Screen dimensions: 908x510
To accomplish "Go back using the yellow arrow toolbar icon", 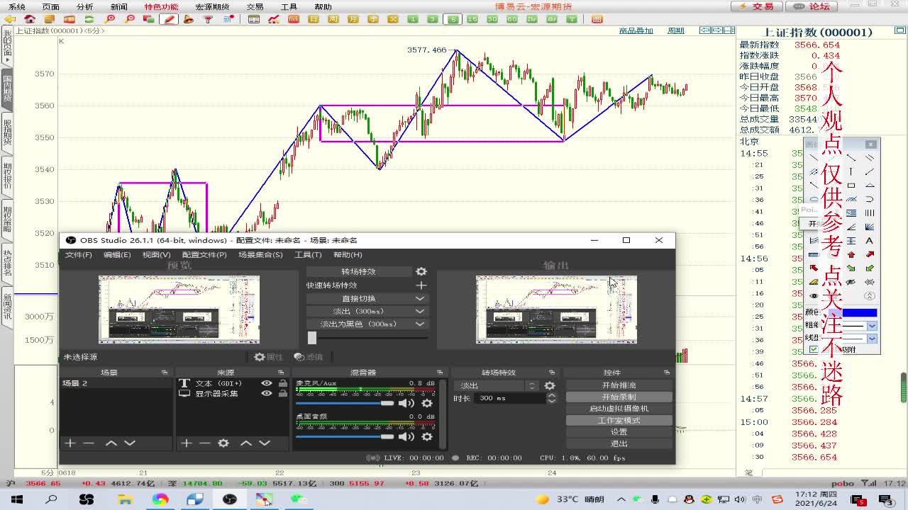I will 10,19.
